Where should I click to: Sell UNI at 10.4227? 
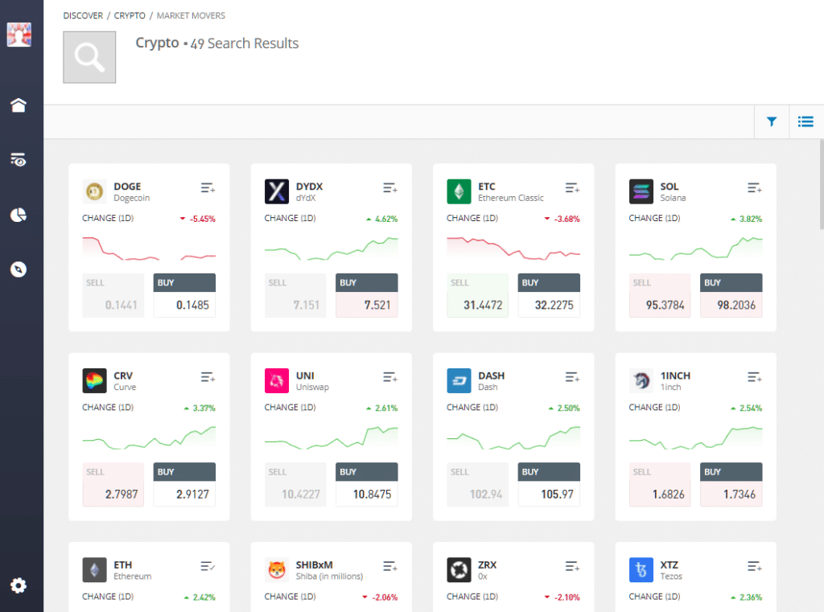pyautogui.click(x=295, y=484)
